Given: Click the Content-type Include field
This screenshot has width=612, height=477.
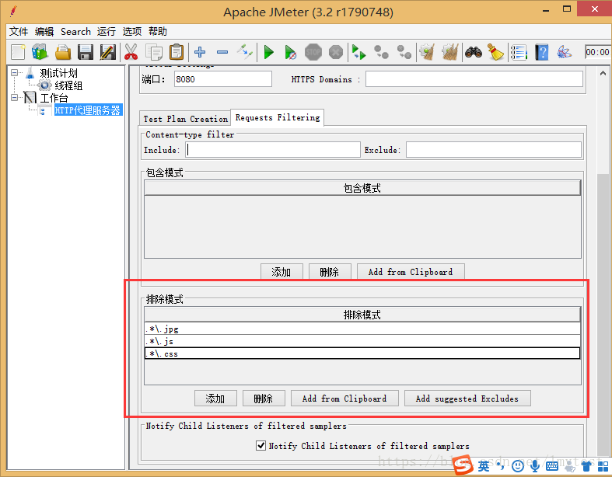Looking at the screenshot, I should (x=273, y=150).
